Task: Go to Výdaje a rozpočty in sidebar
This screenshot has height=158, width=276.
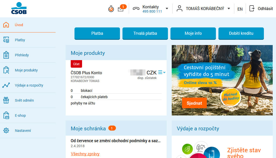Action: 29,85
